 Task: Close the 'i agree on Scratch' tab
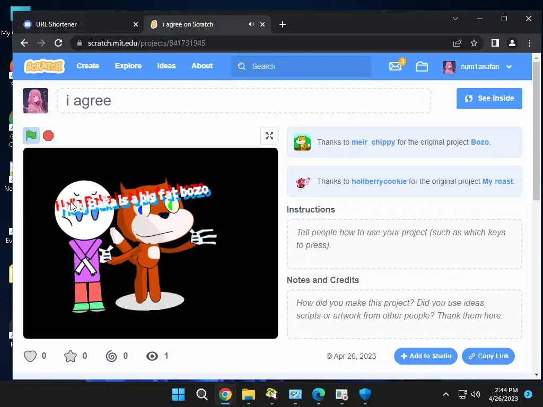[262, 24]
